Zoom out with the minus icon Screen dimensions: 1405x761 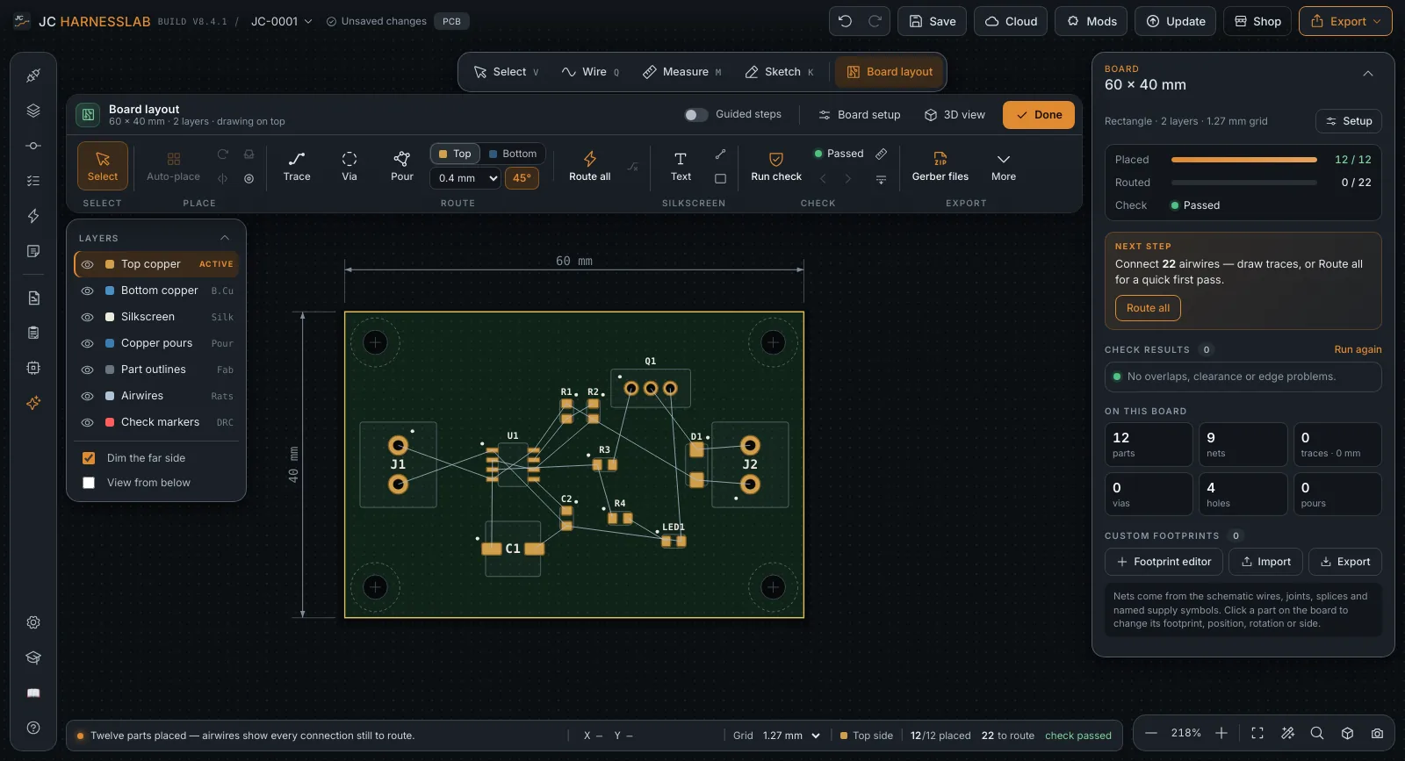[1151, 733]
